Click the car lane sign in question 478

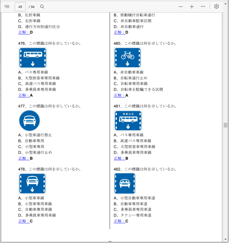click(x=32, y=184)
